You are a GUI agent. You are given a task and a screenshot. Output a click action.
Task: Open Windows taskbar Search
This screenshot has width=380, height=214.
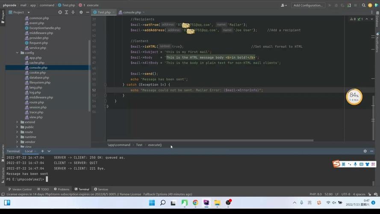click(163, 202)
